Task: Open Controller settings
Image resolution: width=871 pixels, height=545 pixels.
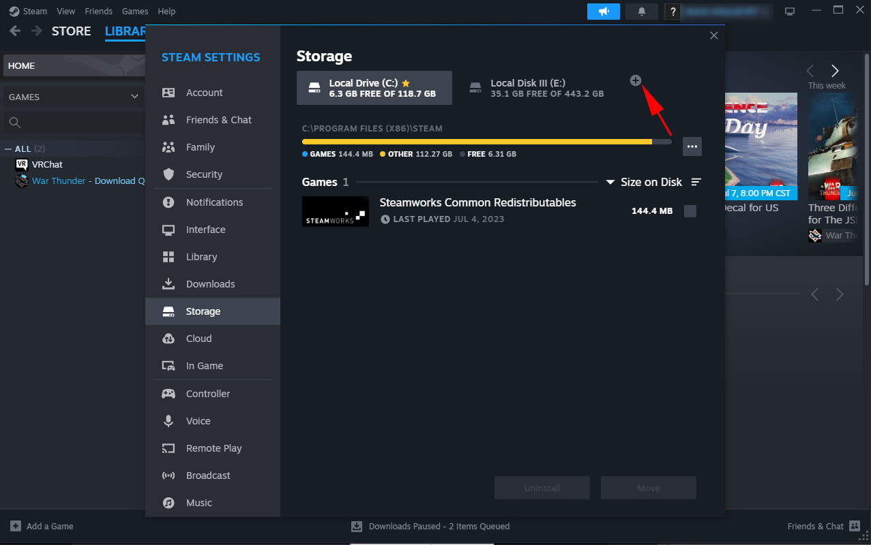Action: click(213, 394)
